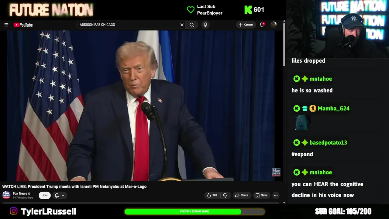Open the Create button
Image resolution: width=389 pixels, height=219 pixels.
click(246, 25)
